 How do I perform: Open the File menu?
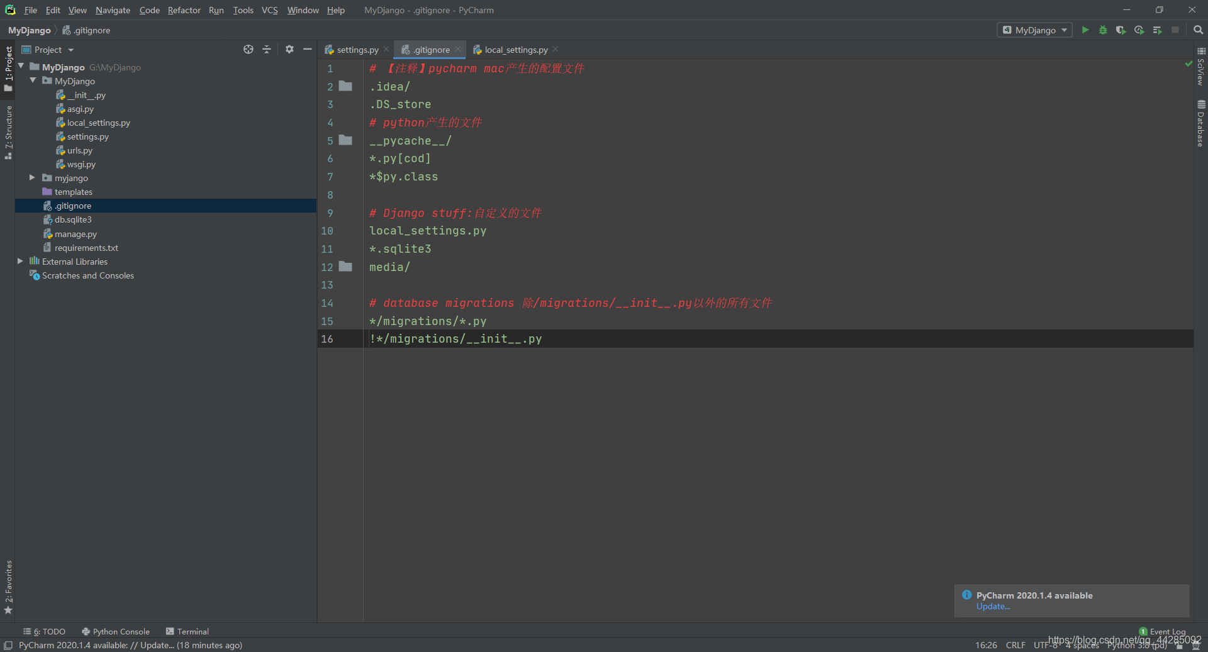(30, 10)
